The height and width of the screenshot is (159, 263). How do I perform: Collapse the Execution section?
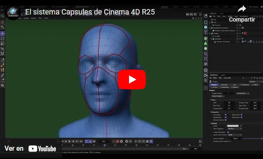(211, 112)
